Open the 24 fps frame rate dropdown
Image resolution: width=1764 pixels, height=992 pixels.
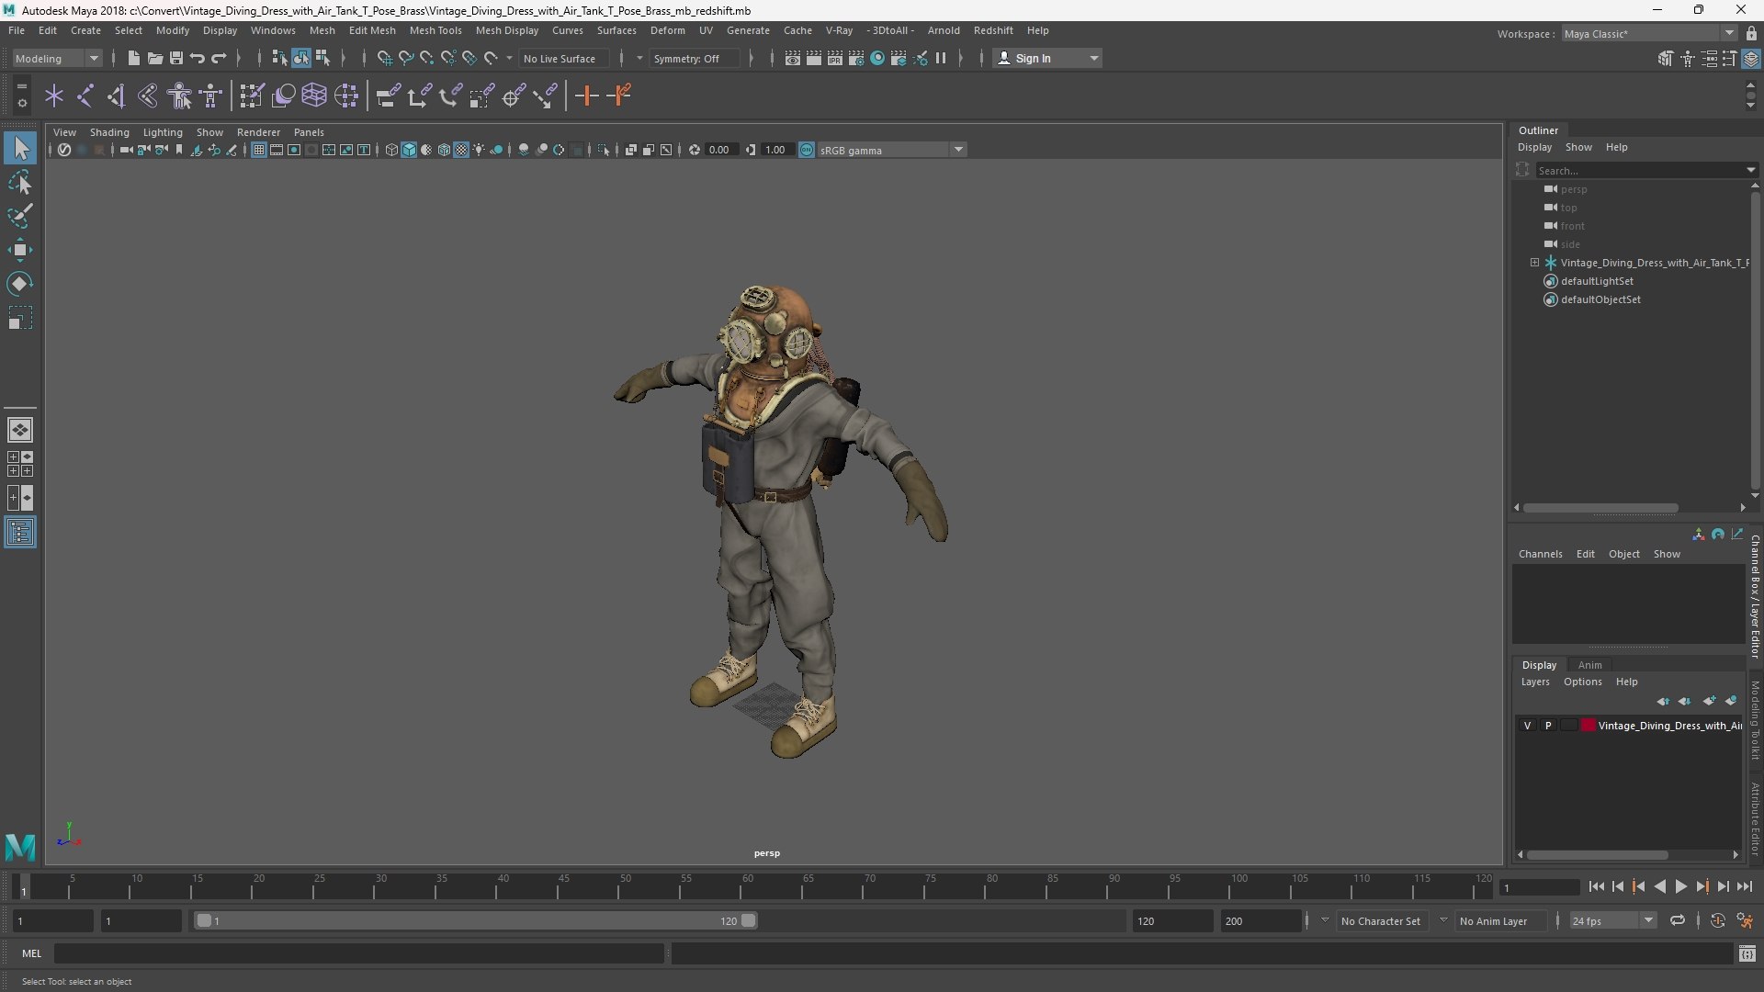1612,920
